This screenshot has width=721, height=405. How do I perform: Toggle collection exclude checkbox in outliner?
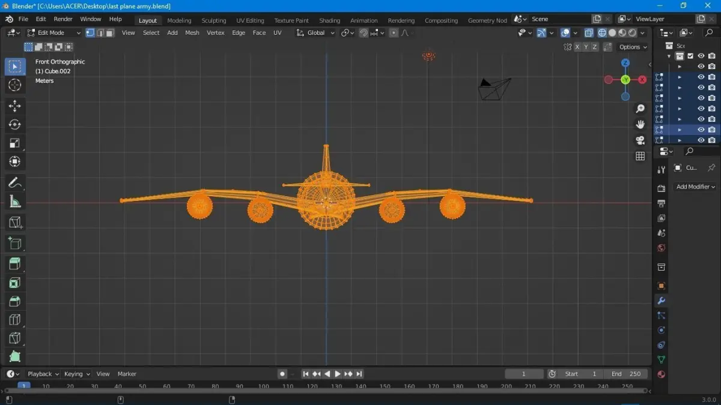click(x=690, y=56)
